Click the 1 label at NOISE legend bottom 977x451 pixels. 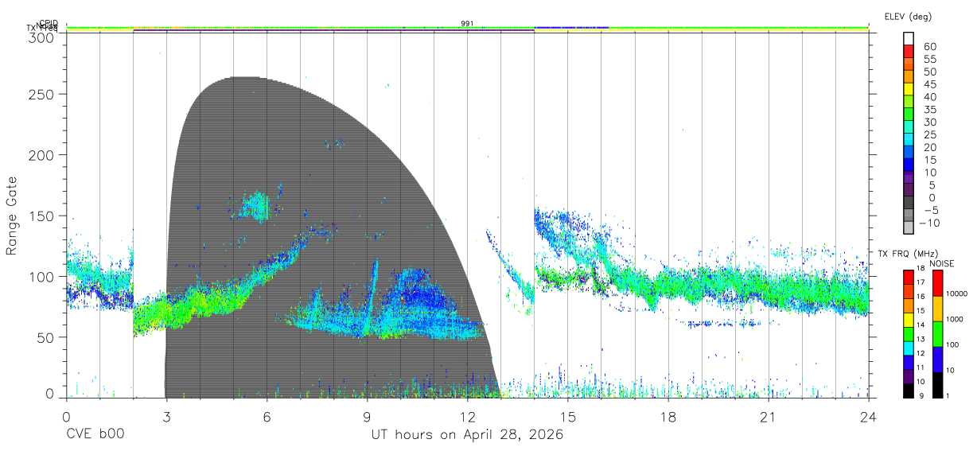(947, 395)
